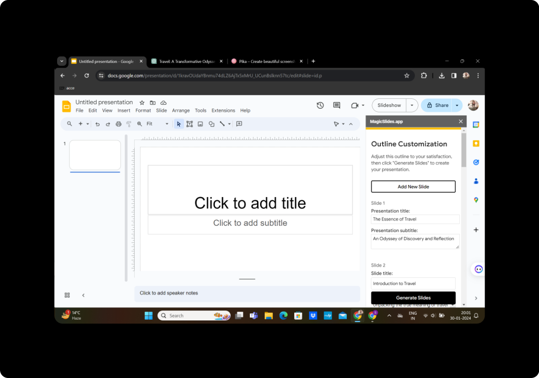
Task: Check the cloud document status icon
Action: pos(164,103)
